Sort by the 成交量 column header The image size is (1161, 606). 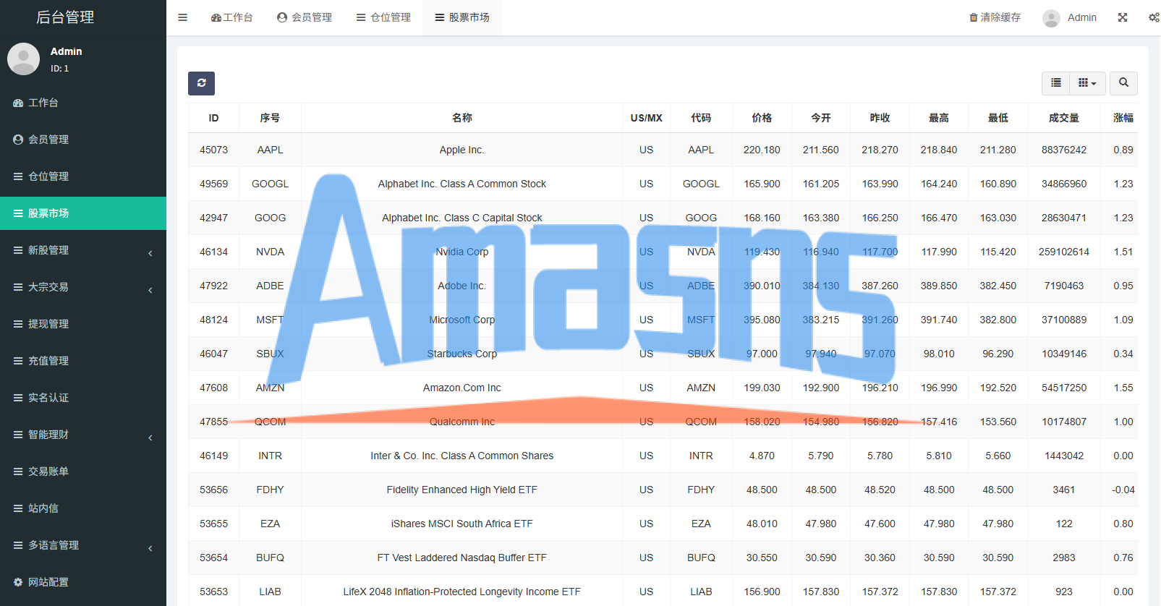(1064, 118)
